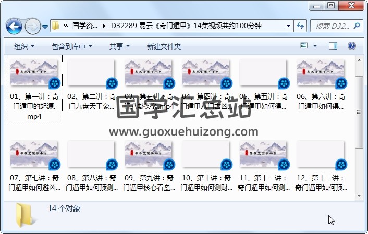This screenshot has height=234, width=368.
Task: Click the 14 个对象 status text
Action: point(64,208)
